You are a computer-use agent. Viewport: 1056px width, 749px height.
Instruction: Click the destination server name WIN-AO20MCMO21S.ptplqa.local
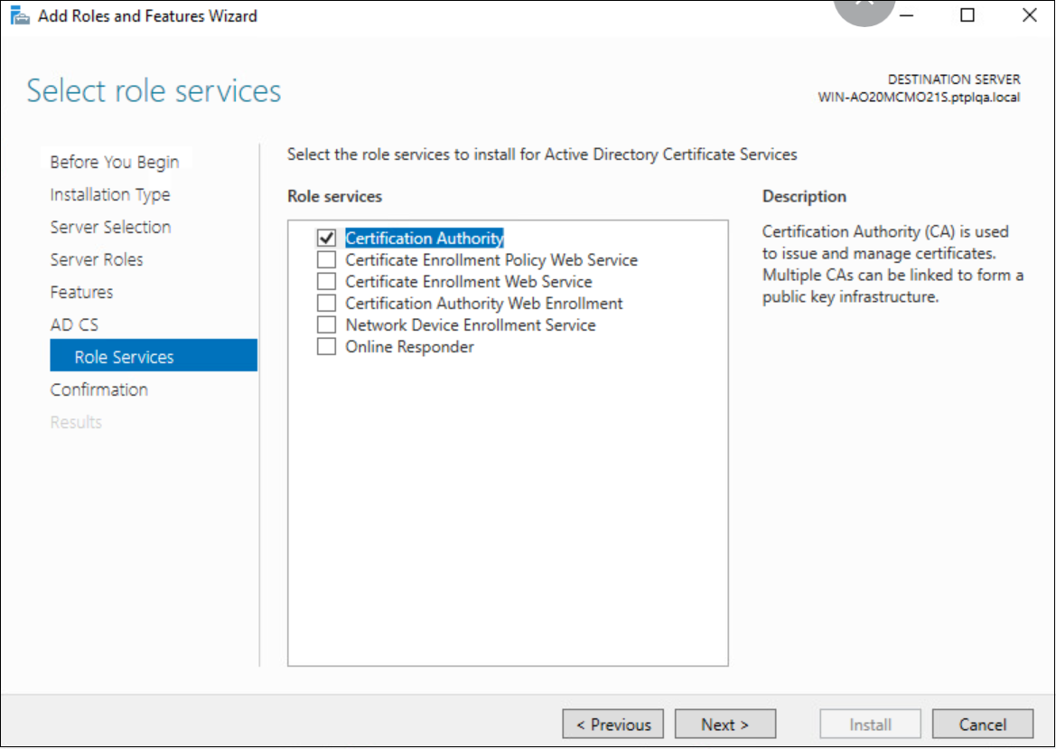click(x=919, y=97)
